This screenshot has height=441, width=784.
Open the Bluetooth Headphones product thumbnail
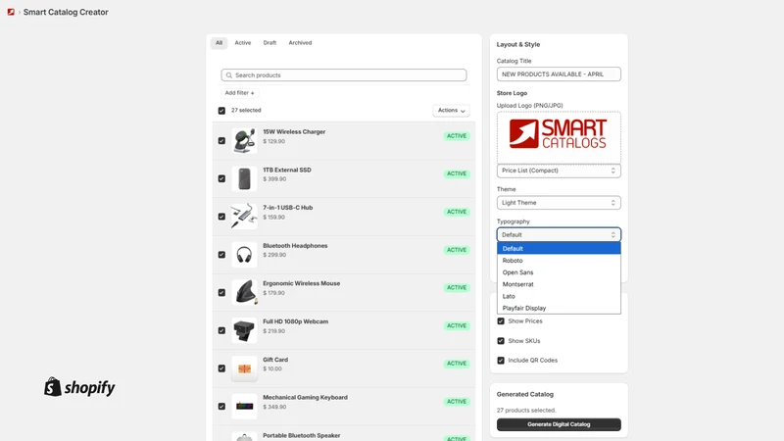pos(244,255)
